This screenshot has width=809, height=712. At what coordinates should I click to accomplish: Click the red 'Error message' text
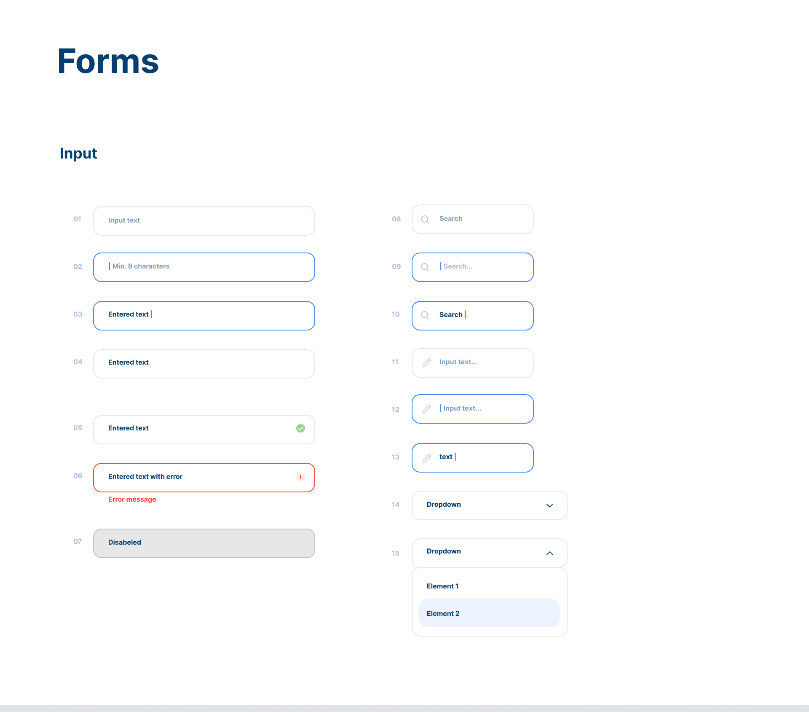pyautogui.click(x=132, y=499)
